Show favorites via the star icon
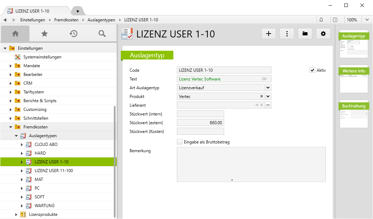The image size is (373, 219). click(44, 34)
